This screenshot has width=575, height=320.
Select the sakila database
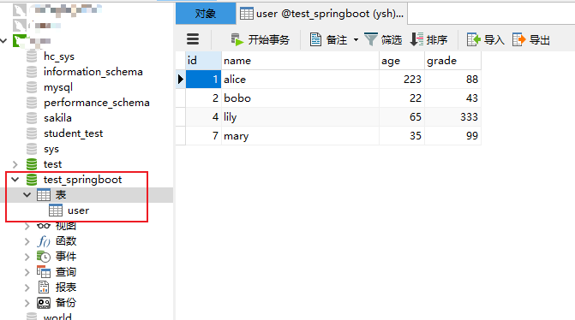coord(57,118)
